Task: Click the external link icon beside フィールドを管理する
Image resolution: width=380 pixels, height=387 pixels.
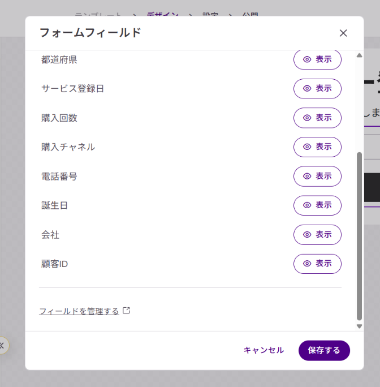Action: [126, 311]
